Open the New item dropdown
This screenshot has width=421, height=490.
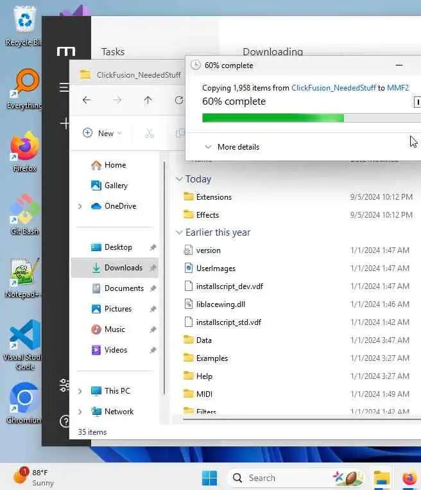(x=102, y=134)
